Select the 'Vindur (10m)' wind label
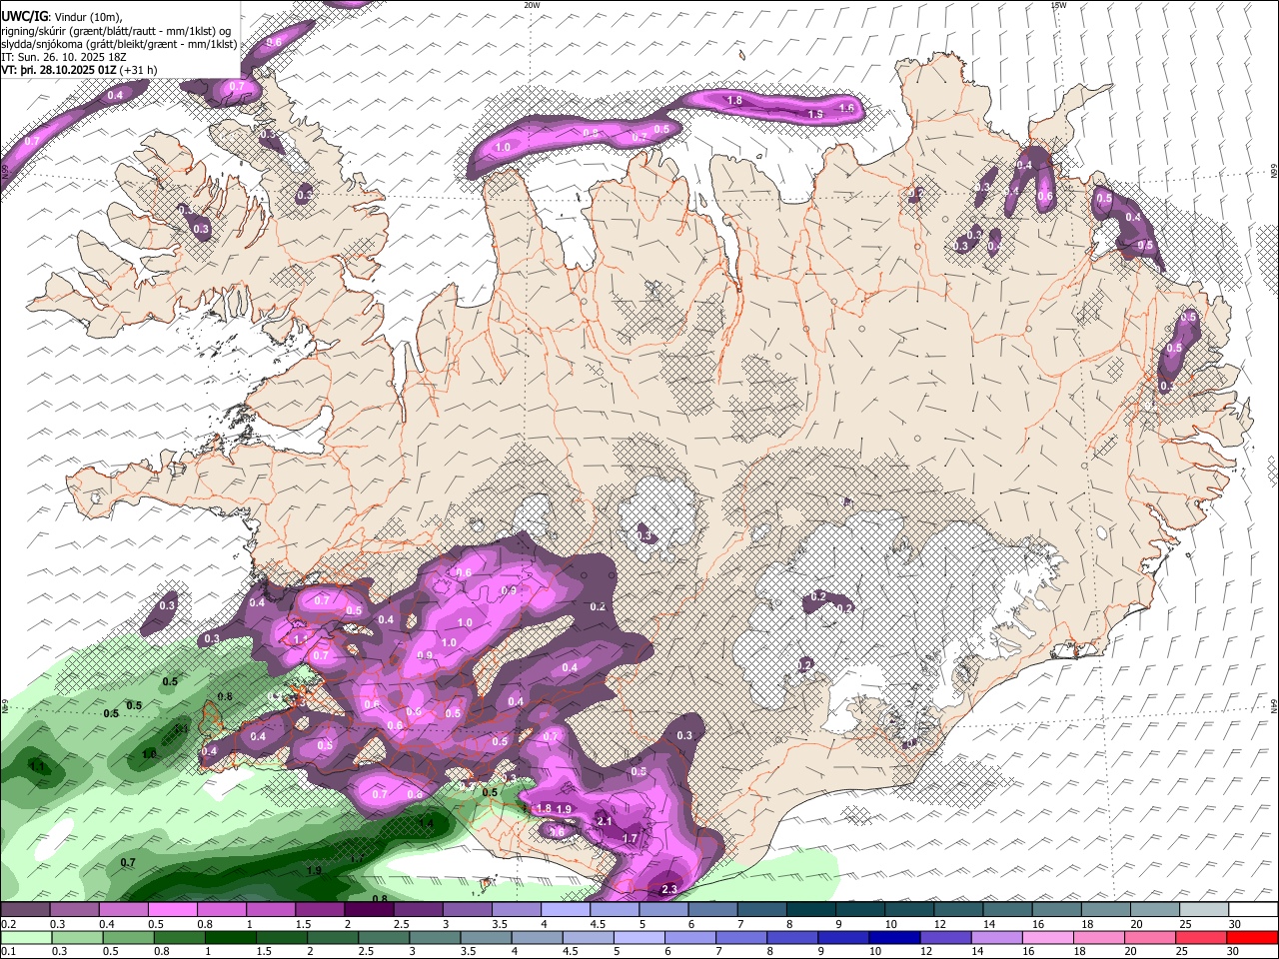This screenshot has height=959, width=1279. [87, 17]
